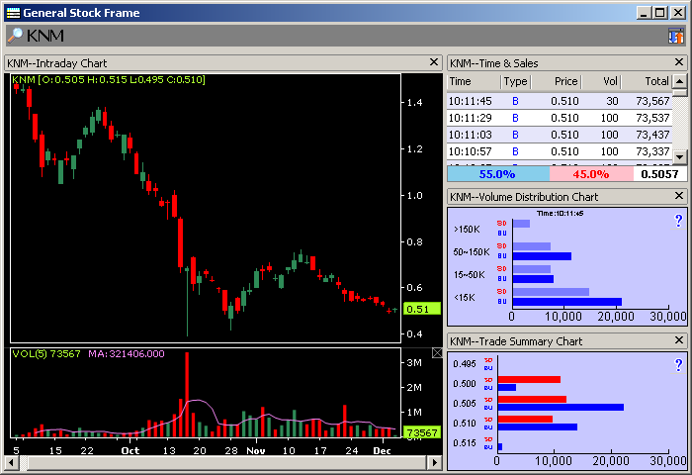Click the 73567 volume tag on axis
This screenshot has width=692, height=475.
(422, 432)
